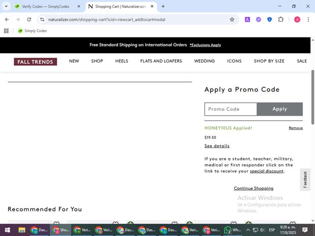Open the Simply Codes bookmark
This screenshot has height=236, width=315.
pyautogui.click(x=32, y=30)
